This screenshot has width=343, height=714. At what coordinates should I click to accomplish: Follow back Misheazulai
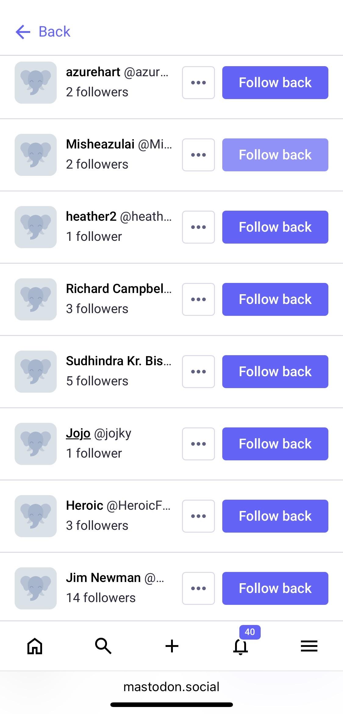coord(275,155)
